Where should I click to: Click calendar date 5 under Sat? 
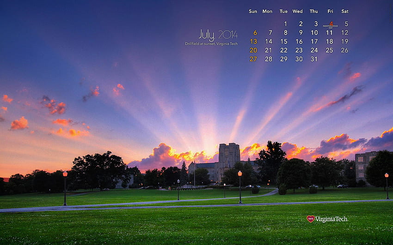(346, 24)
